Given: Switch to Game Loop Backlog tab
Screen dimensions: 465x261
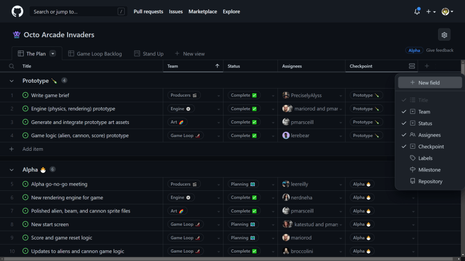Looking at the screenshot, I should (95, 54).
